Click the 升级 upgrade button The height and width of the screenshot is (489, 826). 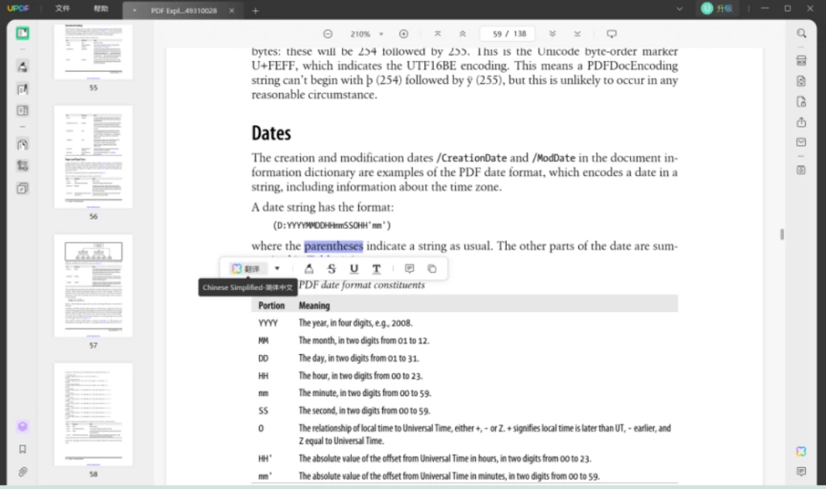717,8
